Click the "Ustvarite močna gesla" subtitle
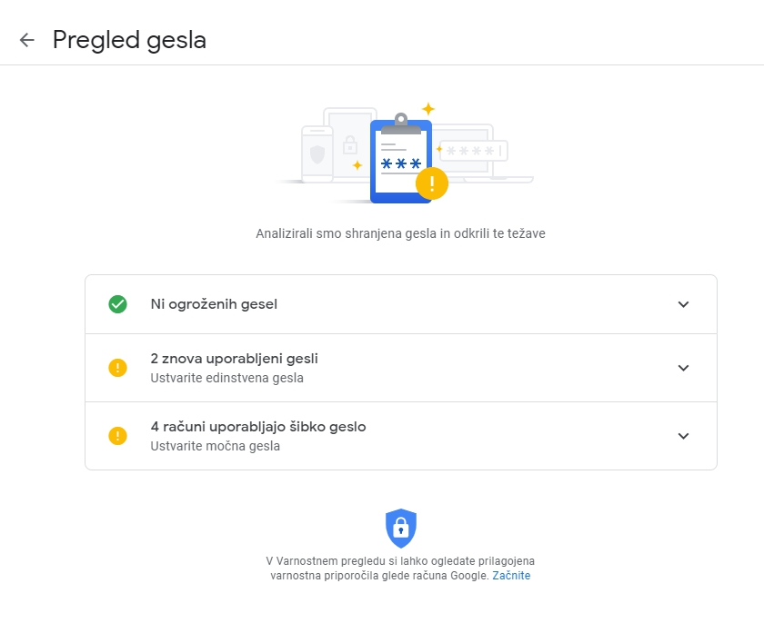Image resolution: width=764 pixels, height=623 pixels. pyautogui.click(x=215, y=446)
